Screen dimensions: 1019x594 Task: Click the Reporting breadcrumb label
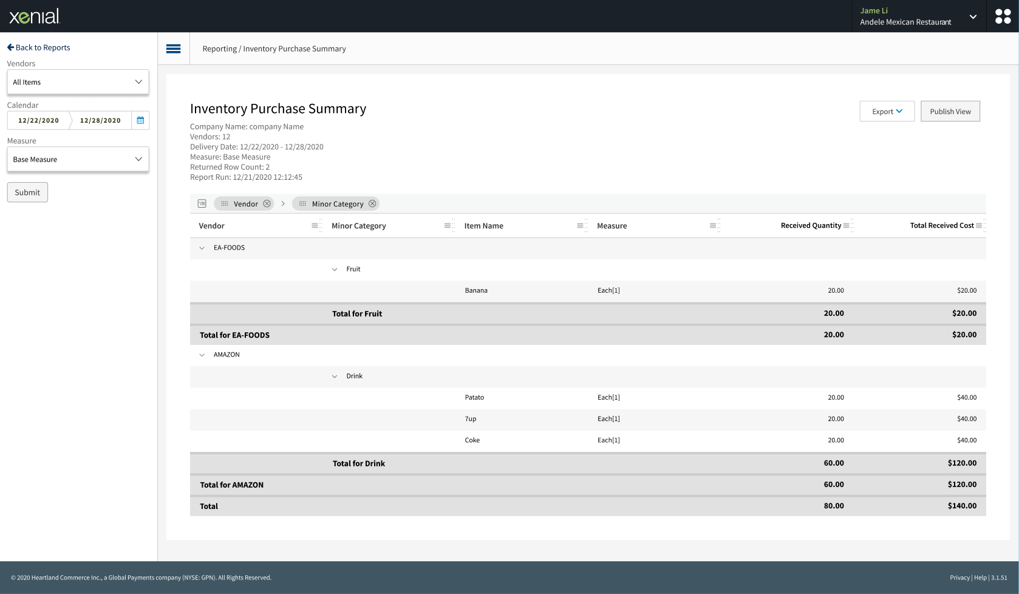220,49
